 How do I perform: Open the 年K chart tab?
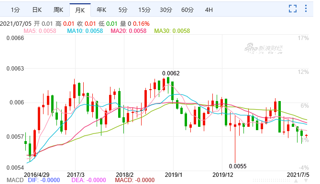pyautogui.click(x=101, y=10)
